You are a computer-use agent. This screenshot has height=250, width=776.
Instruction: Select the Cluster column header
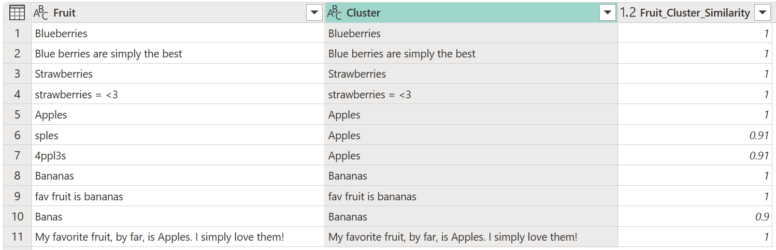(471, 13)
